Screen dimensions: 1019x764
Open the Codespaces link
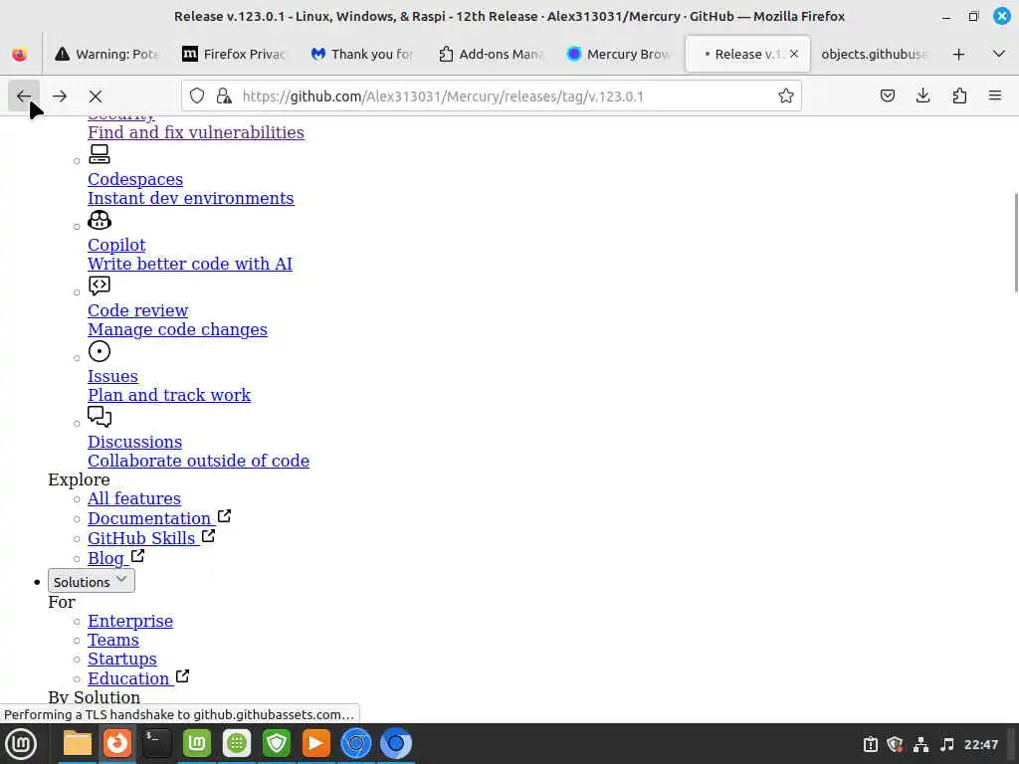[x=135, y=179]
